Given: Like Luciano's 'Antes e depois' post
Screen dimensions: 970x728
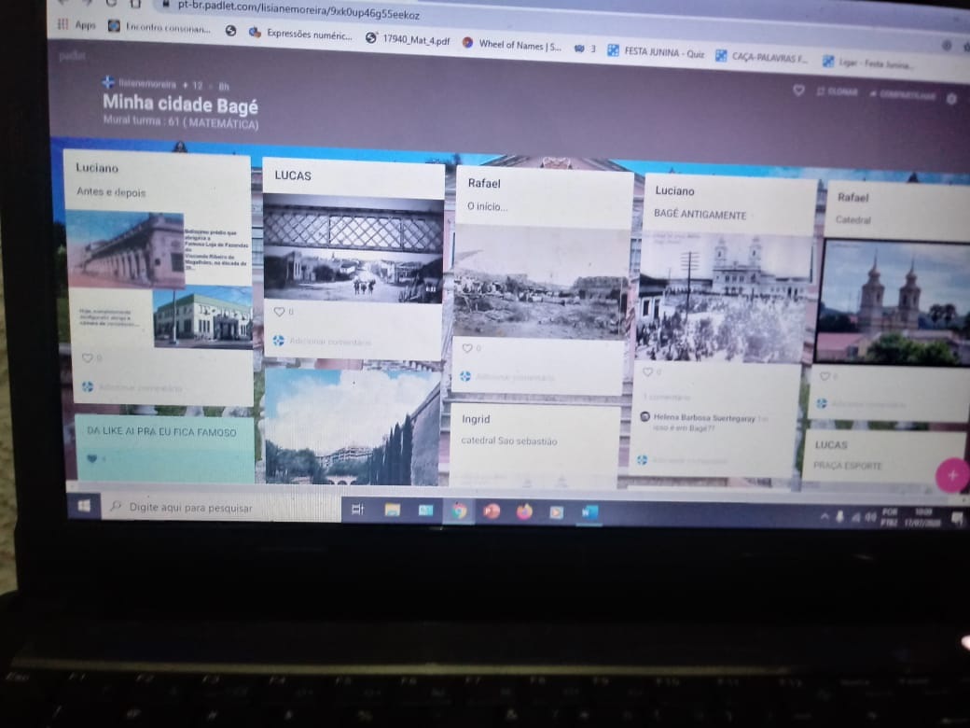Looking at the screenshot, I should 87,357.
